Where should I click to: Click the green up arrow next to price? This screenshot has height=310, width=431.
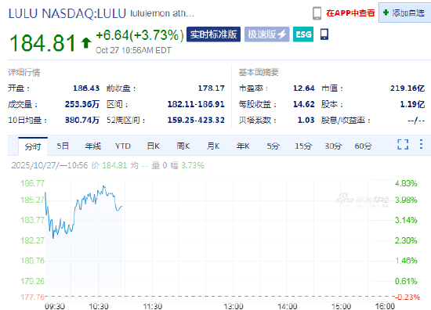pos(86,43)
